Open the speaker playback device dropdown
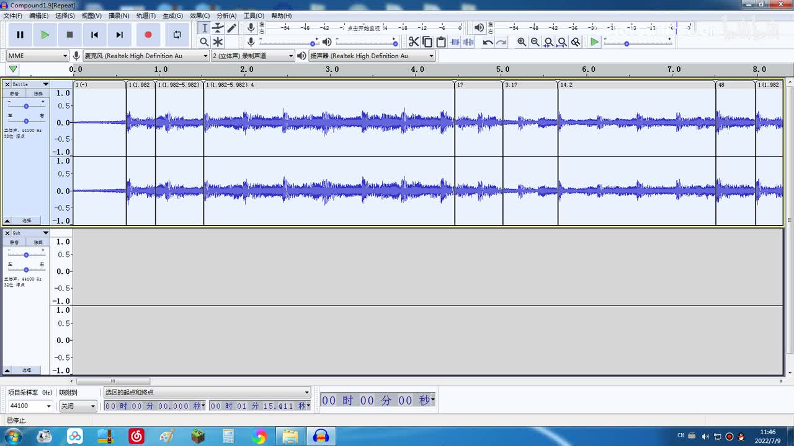The width and height of the screenshot is (794, 446). point(372,56)
